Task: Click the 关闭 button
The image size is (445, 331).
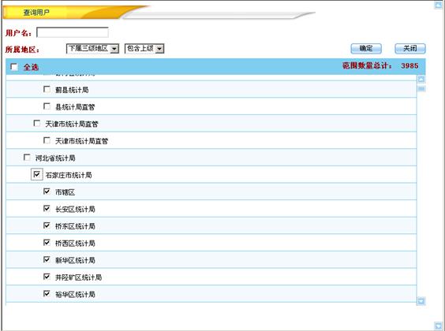Action: [x=410, y=48]
